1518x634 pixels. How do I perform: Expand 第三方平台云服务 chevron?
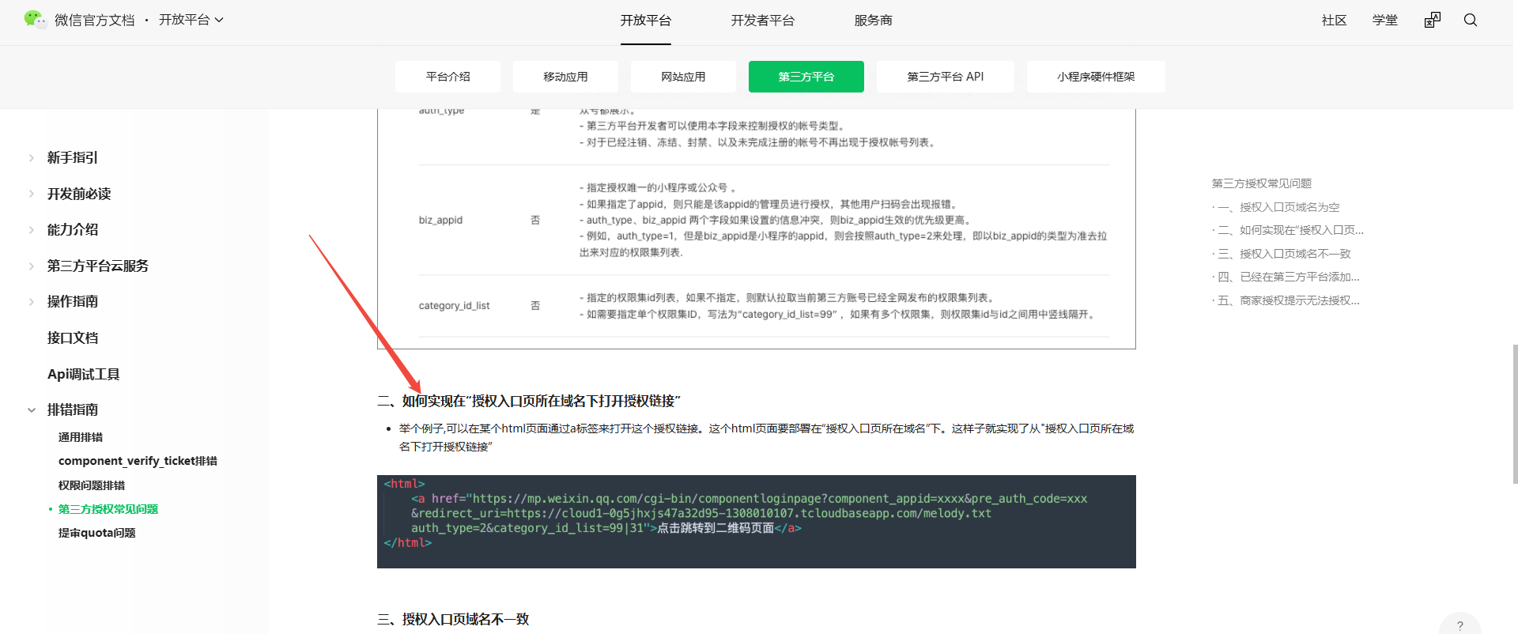point(31,266)
